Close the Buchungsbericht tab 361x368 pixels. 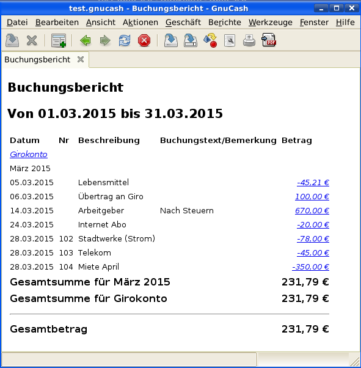[x=81, y=59]
